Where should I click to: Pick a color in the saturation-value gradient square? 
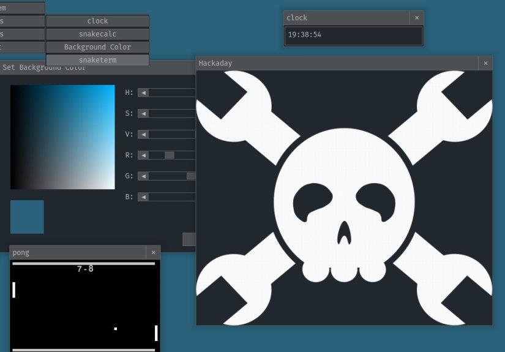[x=62, y=137]
